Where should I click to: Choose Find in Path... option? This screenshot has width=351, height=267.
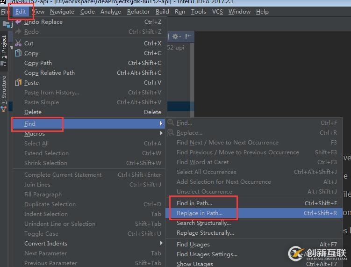point(254,203)
